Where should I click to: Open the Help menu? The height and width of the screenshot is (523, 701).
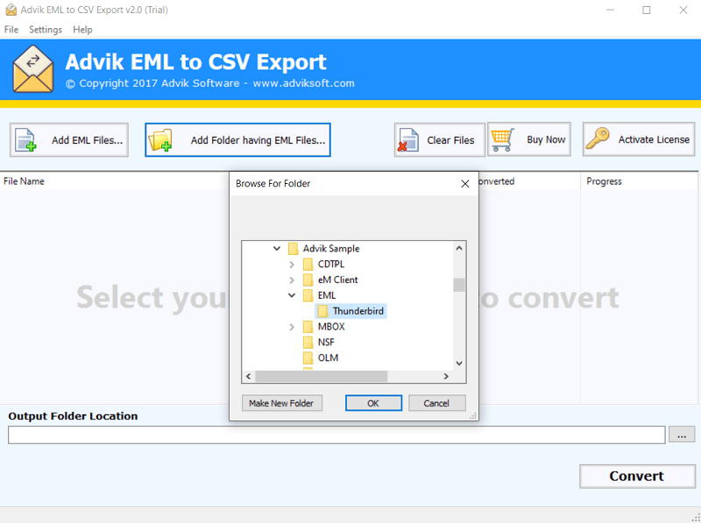[82, 30]
